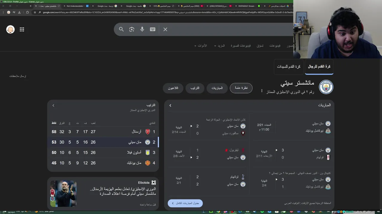
Task: Click Newcastle crest in the 2/21 fixture
Action: (328, 131)
